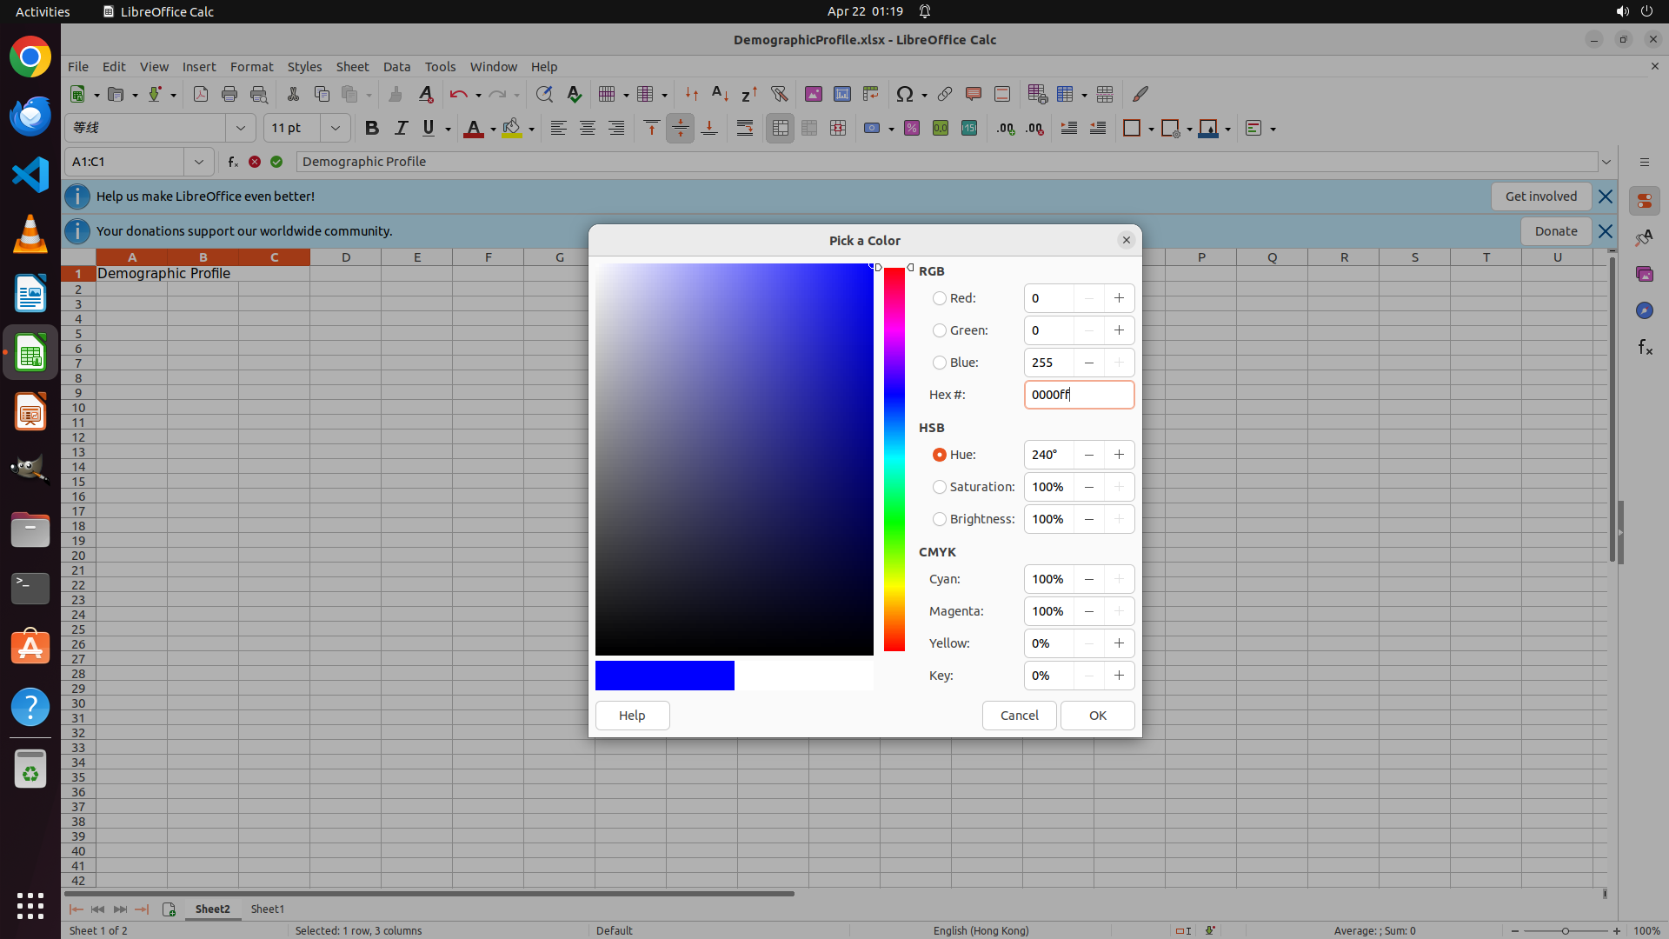Open the Format menu
This screenshot has height=939, width=1669.
pyautogui.click(x=251, y=66)
